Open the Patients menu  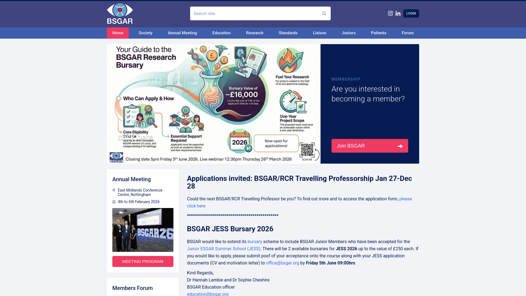pos(379,33)
